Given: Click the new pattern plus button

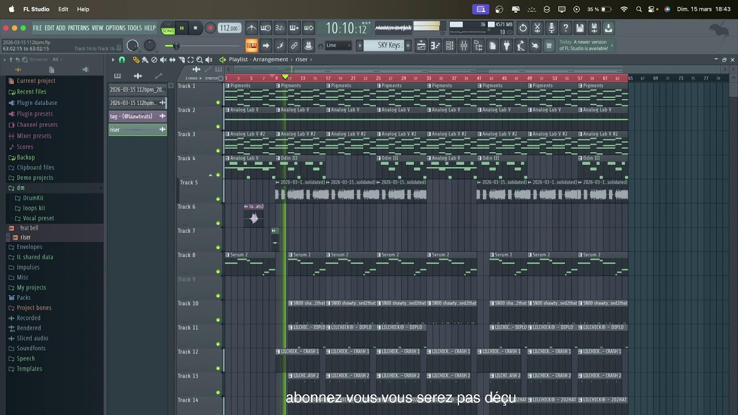Looking at the screenshot, I should tap(408, 46).
